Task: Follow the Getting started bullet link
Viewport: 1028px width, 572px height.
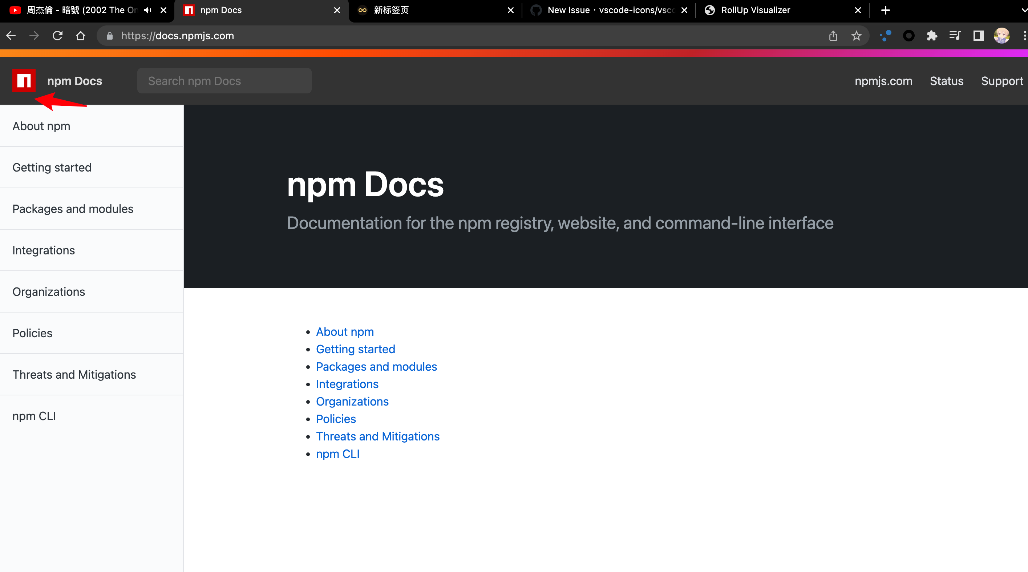Action: 356,349
